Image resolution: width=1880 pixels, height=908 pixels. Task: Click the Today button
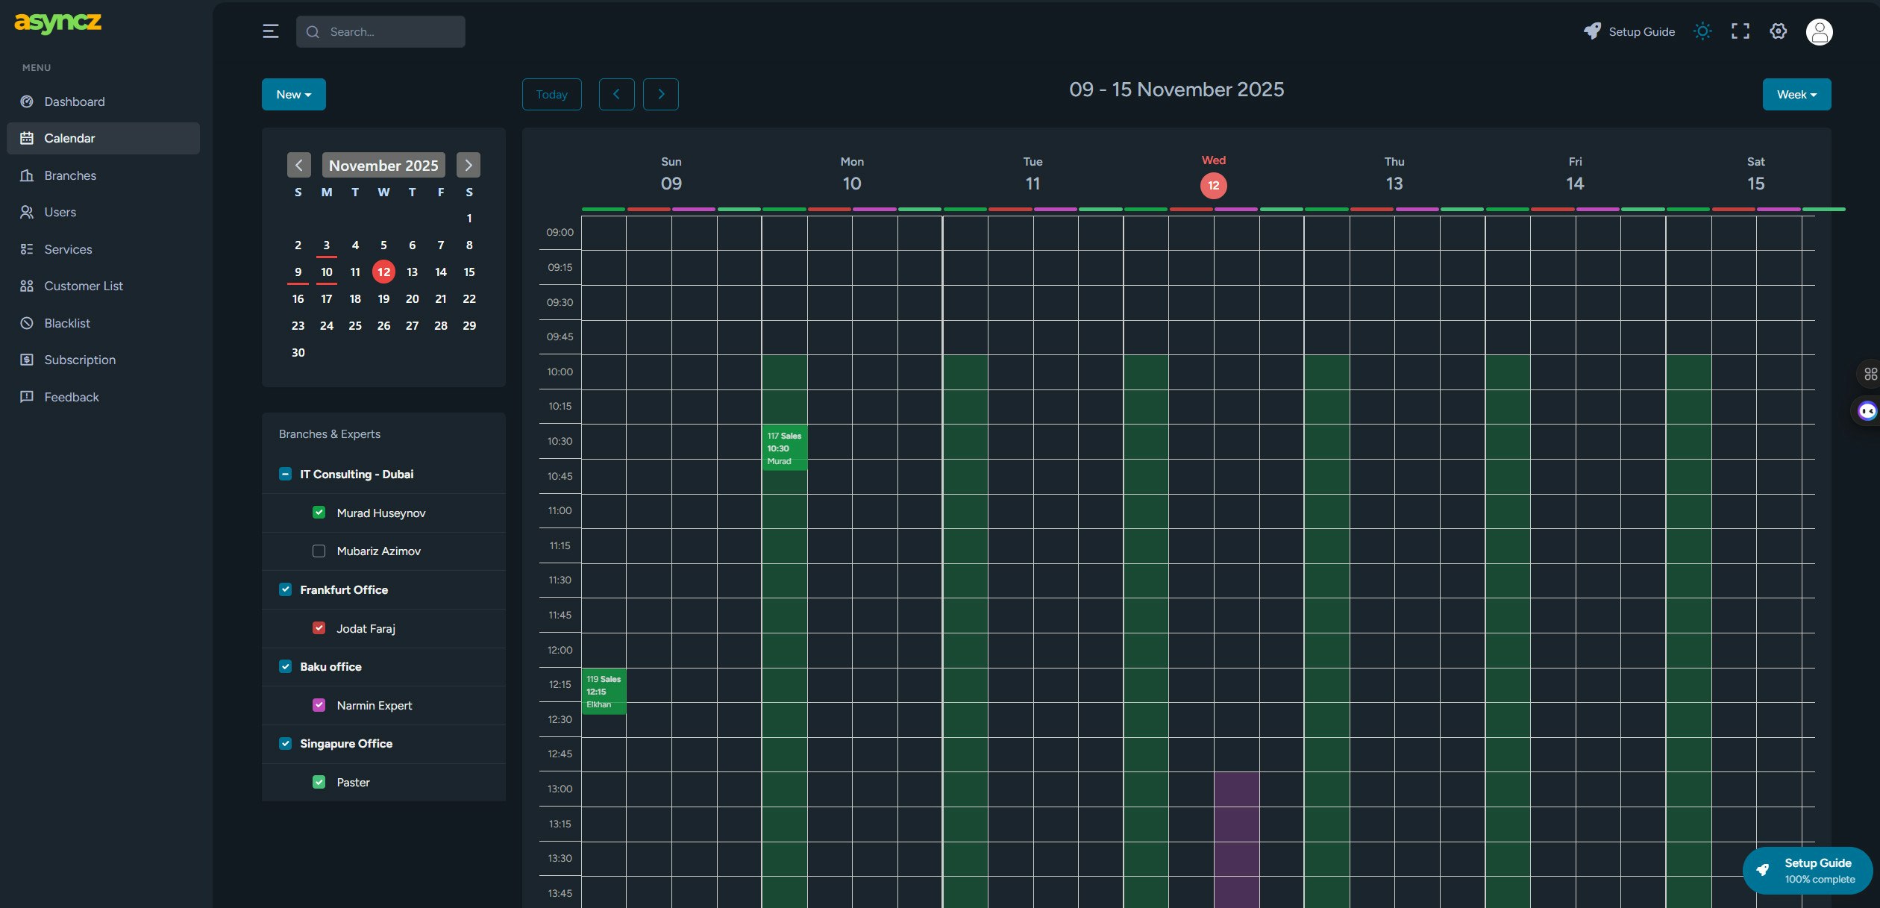pyautogui.click(x=551, y=94)
